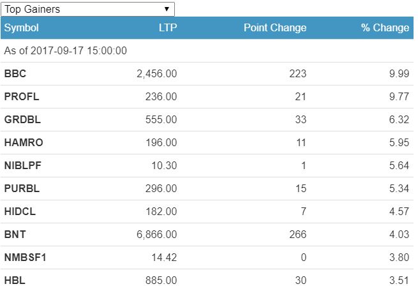
Task: Open the PROFL stock symbol
Action: click(20, 96)
